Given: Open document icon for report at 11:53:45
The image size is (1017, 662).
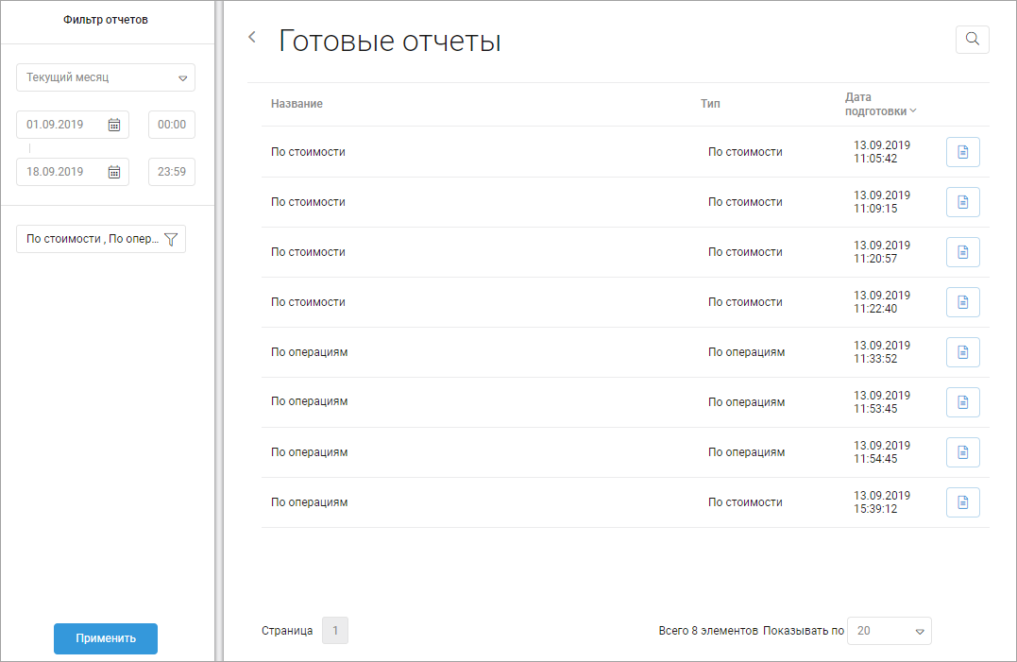Looking at the screenshot, I should click(x=962, y=402).
